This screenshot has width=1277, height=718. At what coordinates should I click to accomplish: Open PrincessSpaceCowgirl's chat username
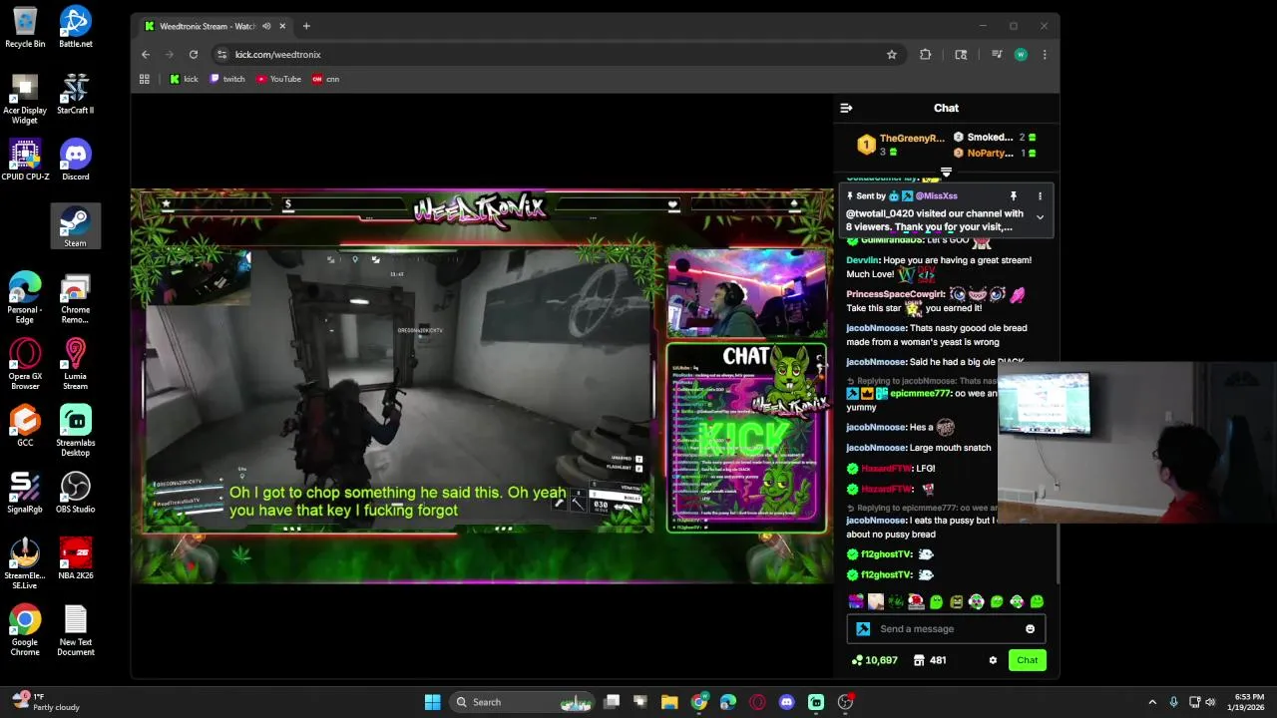(895, 295)
